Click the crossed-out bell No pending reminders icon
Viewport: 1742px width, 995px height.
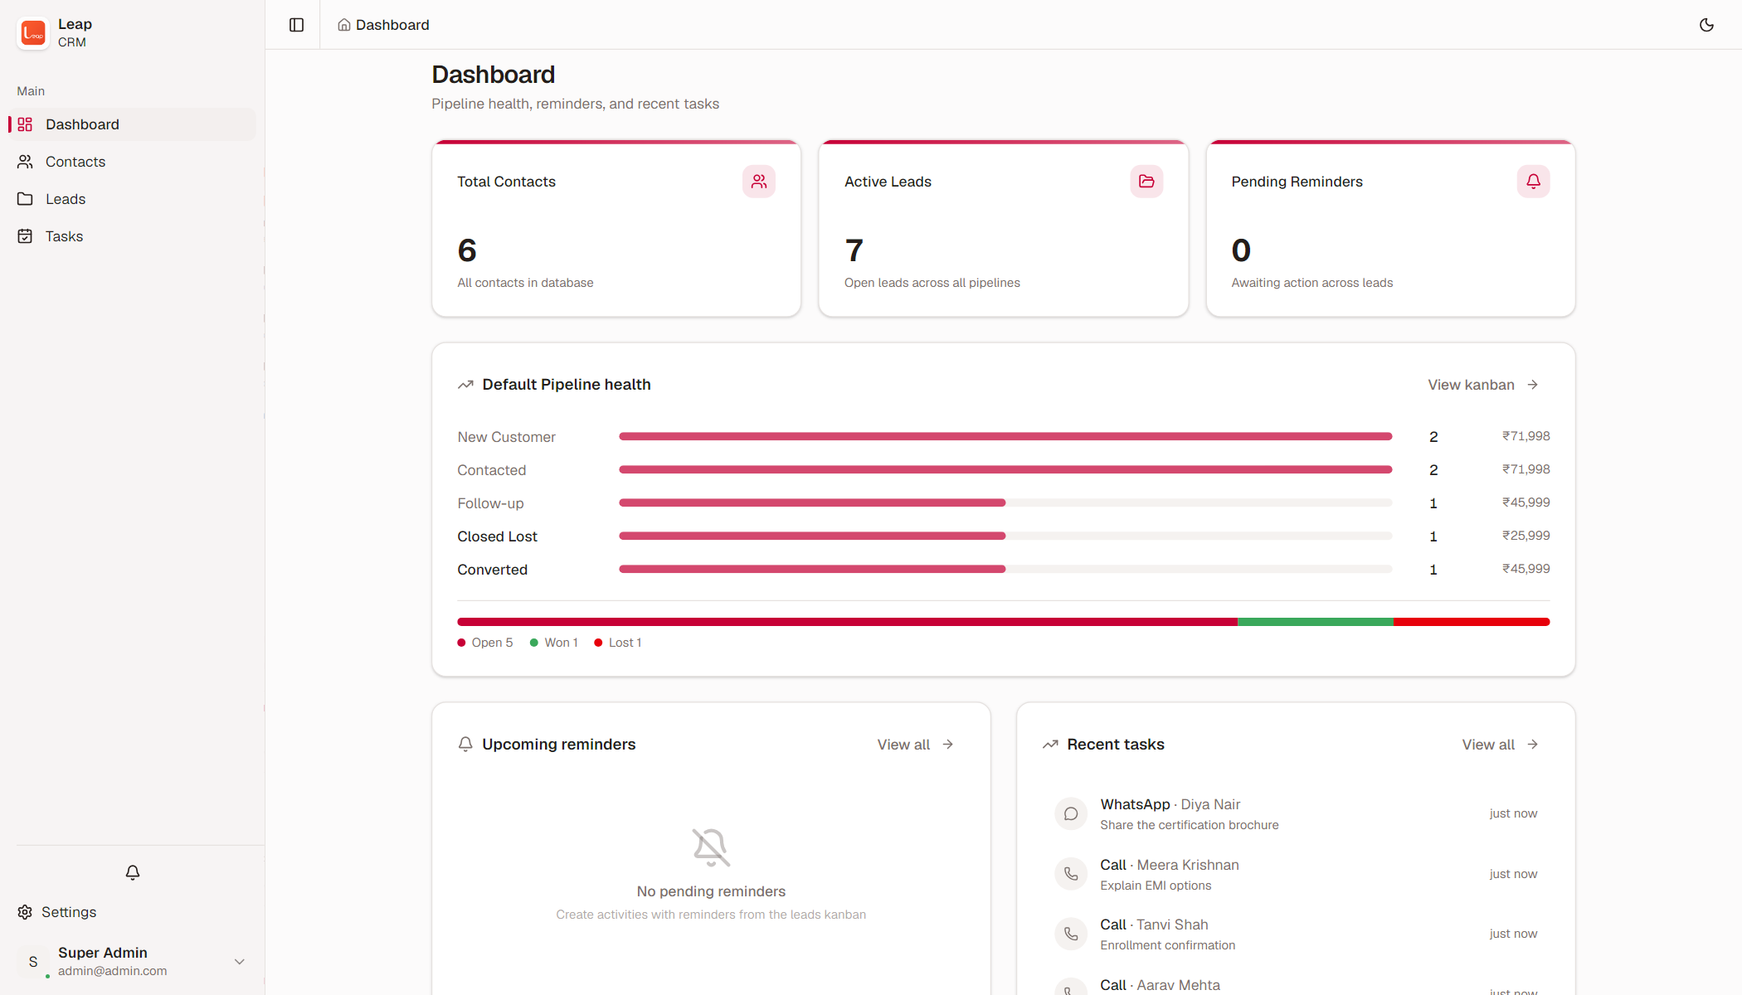711,847
